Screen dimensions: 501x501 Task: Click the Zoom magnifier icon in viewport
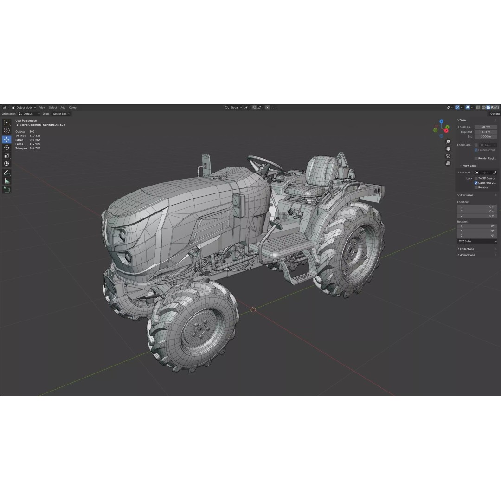448,141
